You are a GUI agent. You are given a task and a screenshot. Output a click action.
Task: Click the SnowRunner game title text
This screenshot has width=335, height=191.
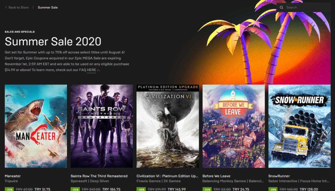click(279, 176)
